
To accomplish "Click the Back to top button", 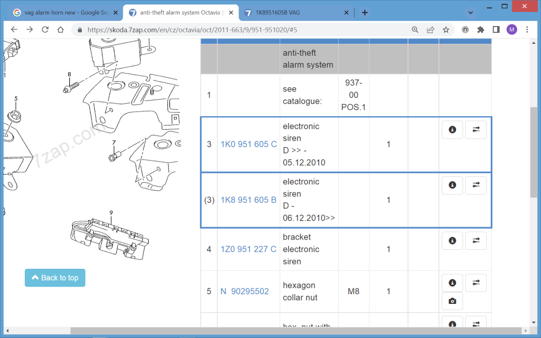I will coord(55,278).
